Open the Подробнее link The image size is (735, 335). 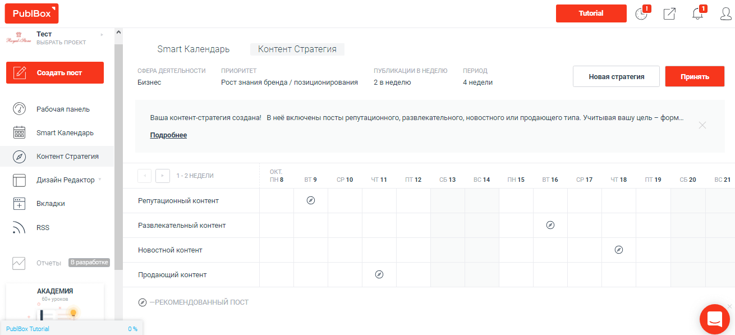(168, 135)
